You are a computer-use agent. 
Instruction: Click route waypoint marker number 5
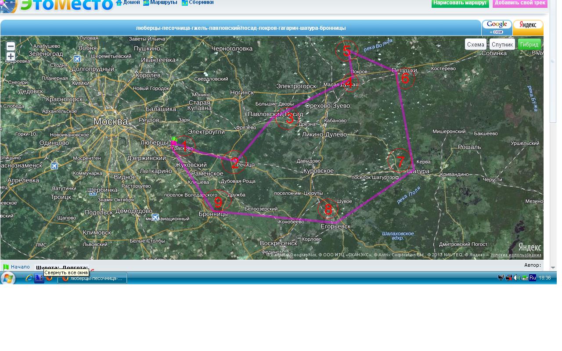347,51
